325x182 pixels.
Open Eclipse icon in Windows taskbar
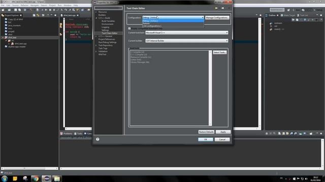pyautogui.click(x=46, y=178)
